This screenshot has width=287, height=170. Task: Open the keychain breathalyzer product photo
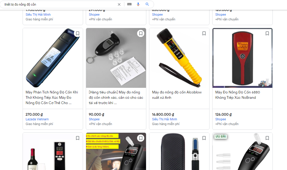[116, 58]
